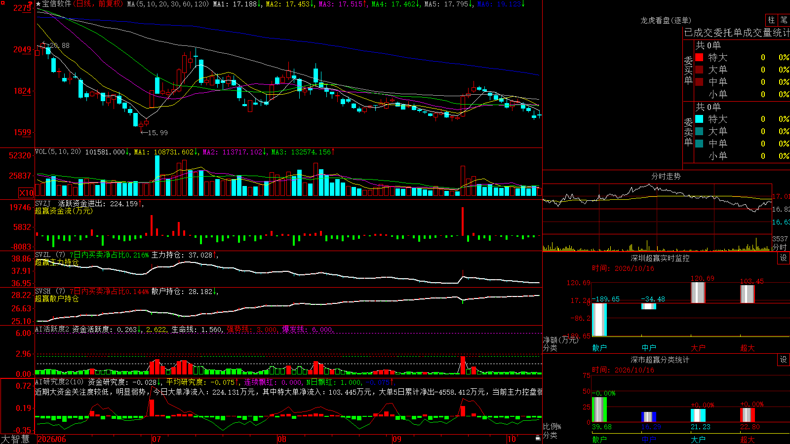Click the 深圳超赢实时监控 panel title
790x444 pixels.
tap(660, 258)
